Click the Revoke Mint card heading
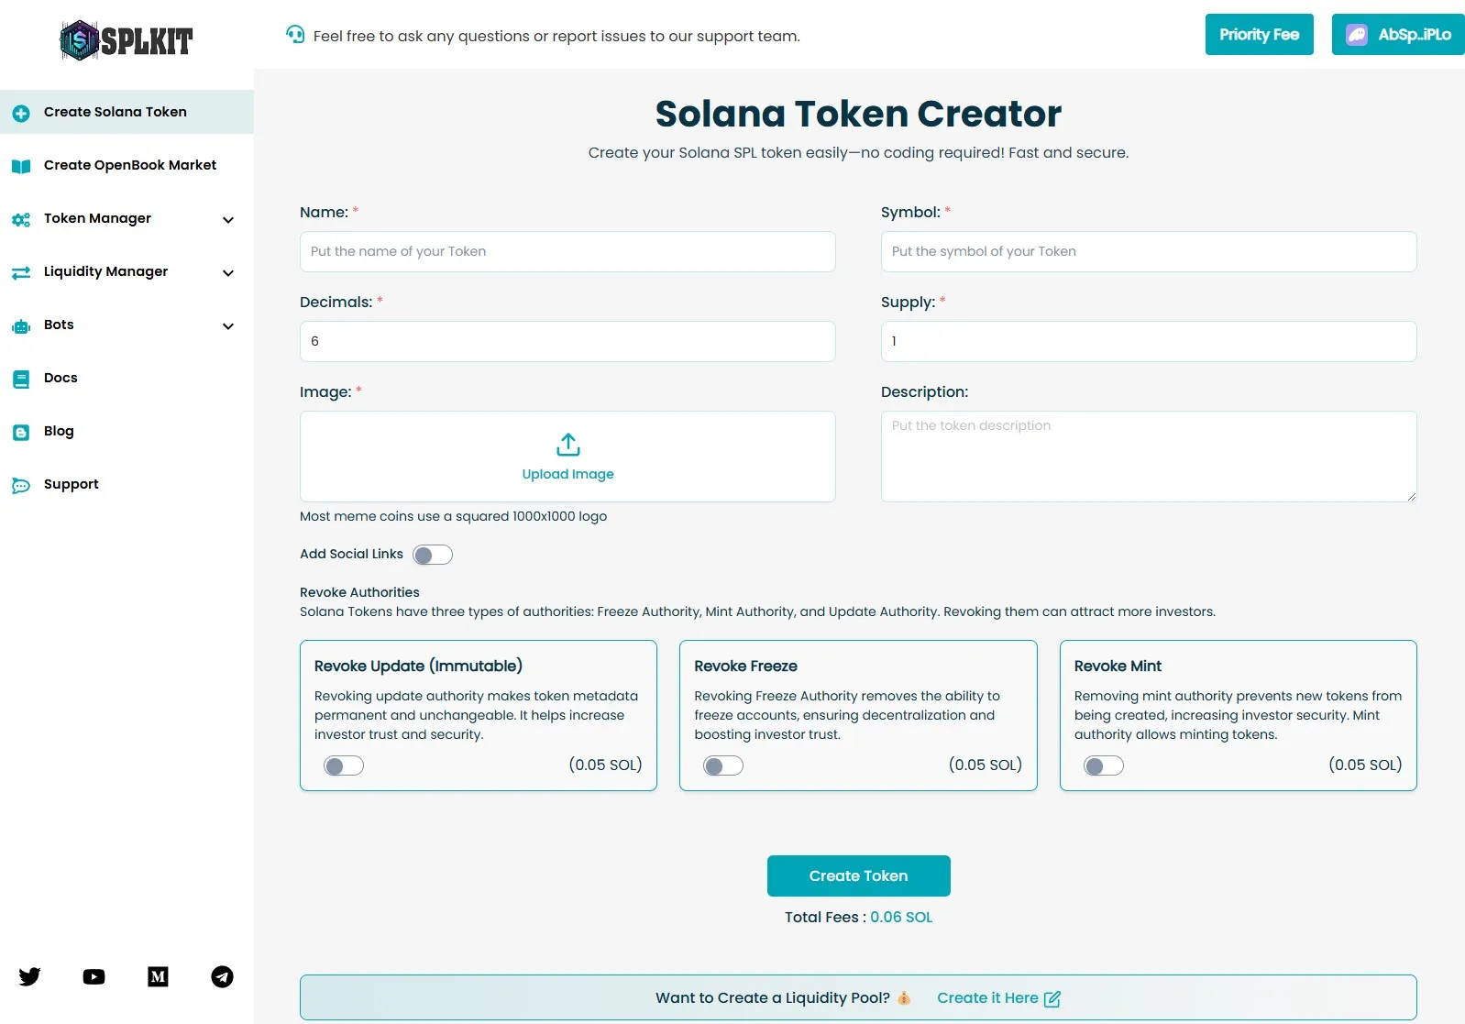Image resolution: width=1465 pixels, height=1024 pixels. [x=1118, y=666]
